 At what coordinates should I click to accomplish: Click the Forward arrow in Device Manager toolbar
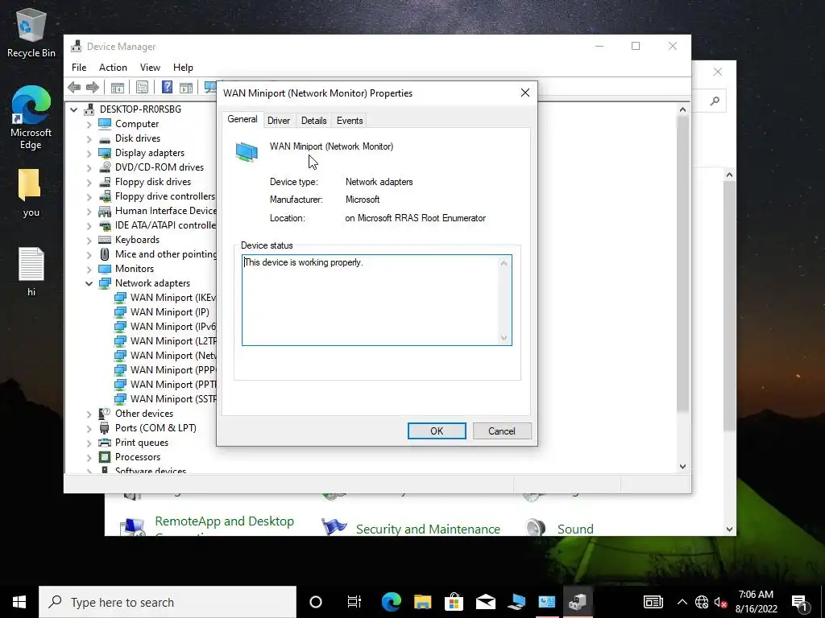click(x=93, y=87)
